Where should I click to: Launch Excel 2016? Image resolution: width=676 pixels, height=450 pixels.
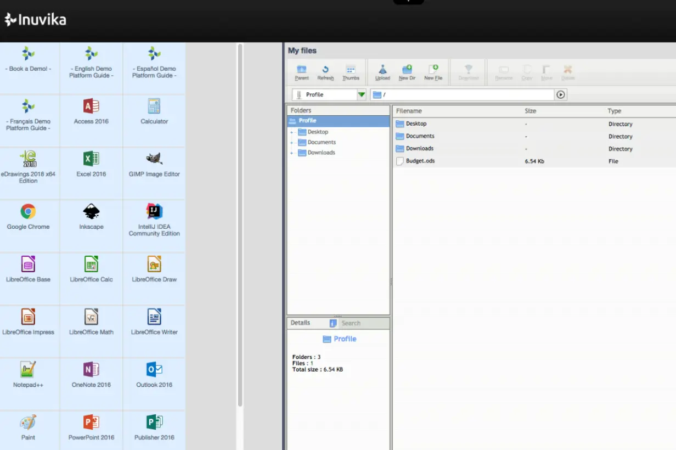(x=91, y=165)
